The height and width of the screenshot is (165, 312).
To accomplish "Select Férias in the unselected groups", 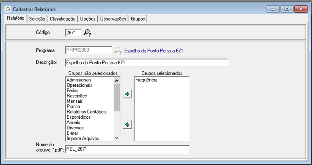I will [73, 91].
